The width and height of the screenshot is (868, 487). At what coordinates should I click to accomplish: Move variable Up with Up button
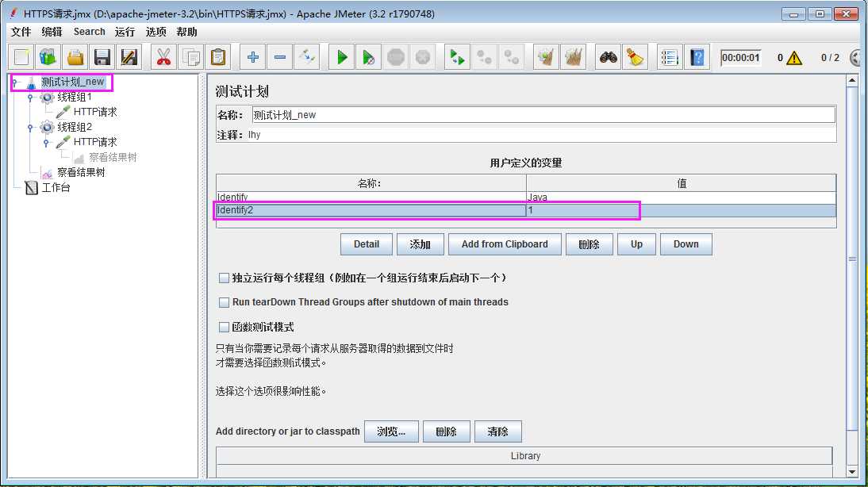(x=636, y=244)
